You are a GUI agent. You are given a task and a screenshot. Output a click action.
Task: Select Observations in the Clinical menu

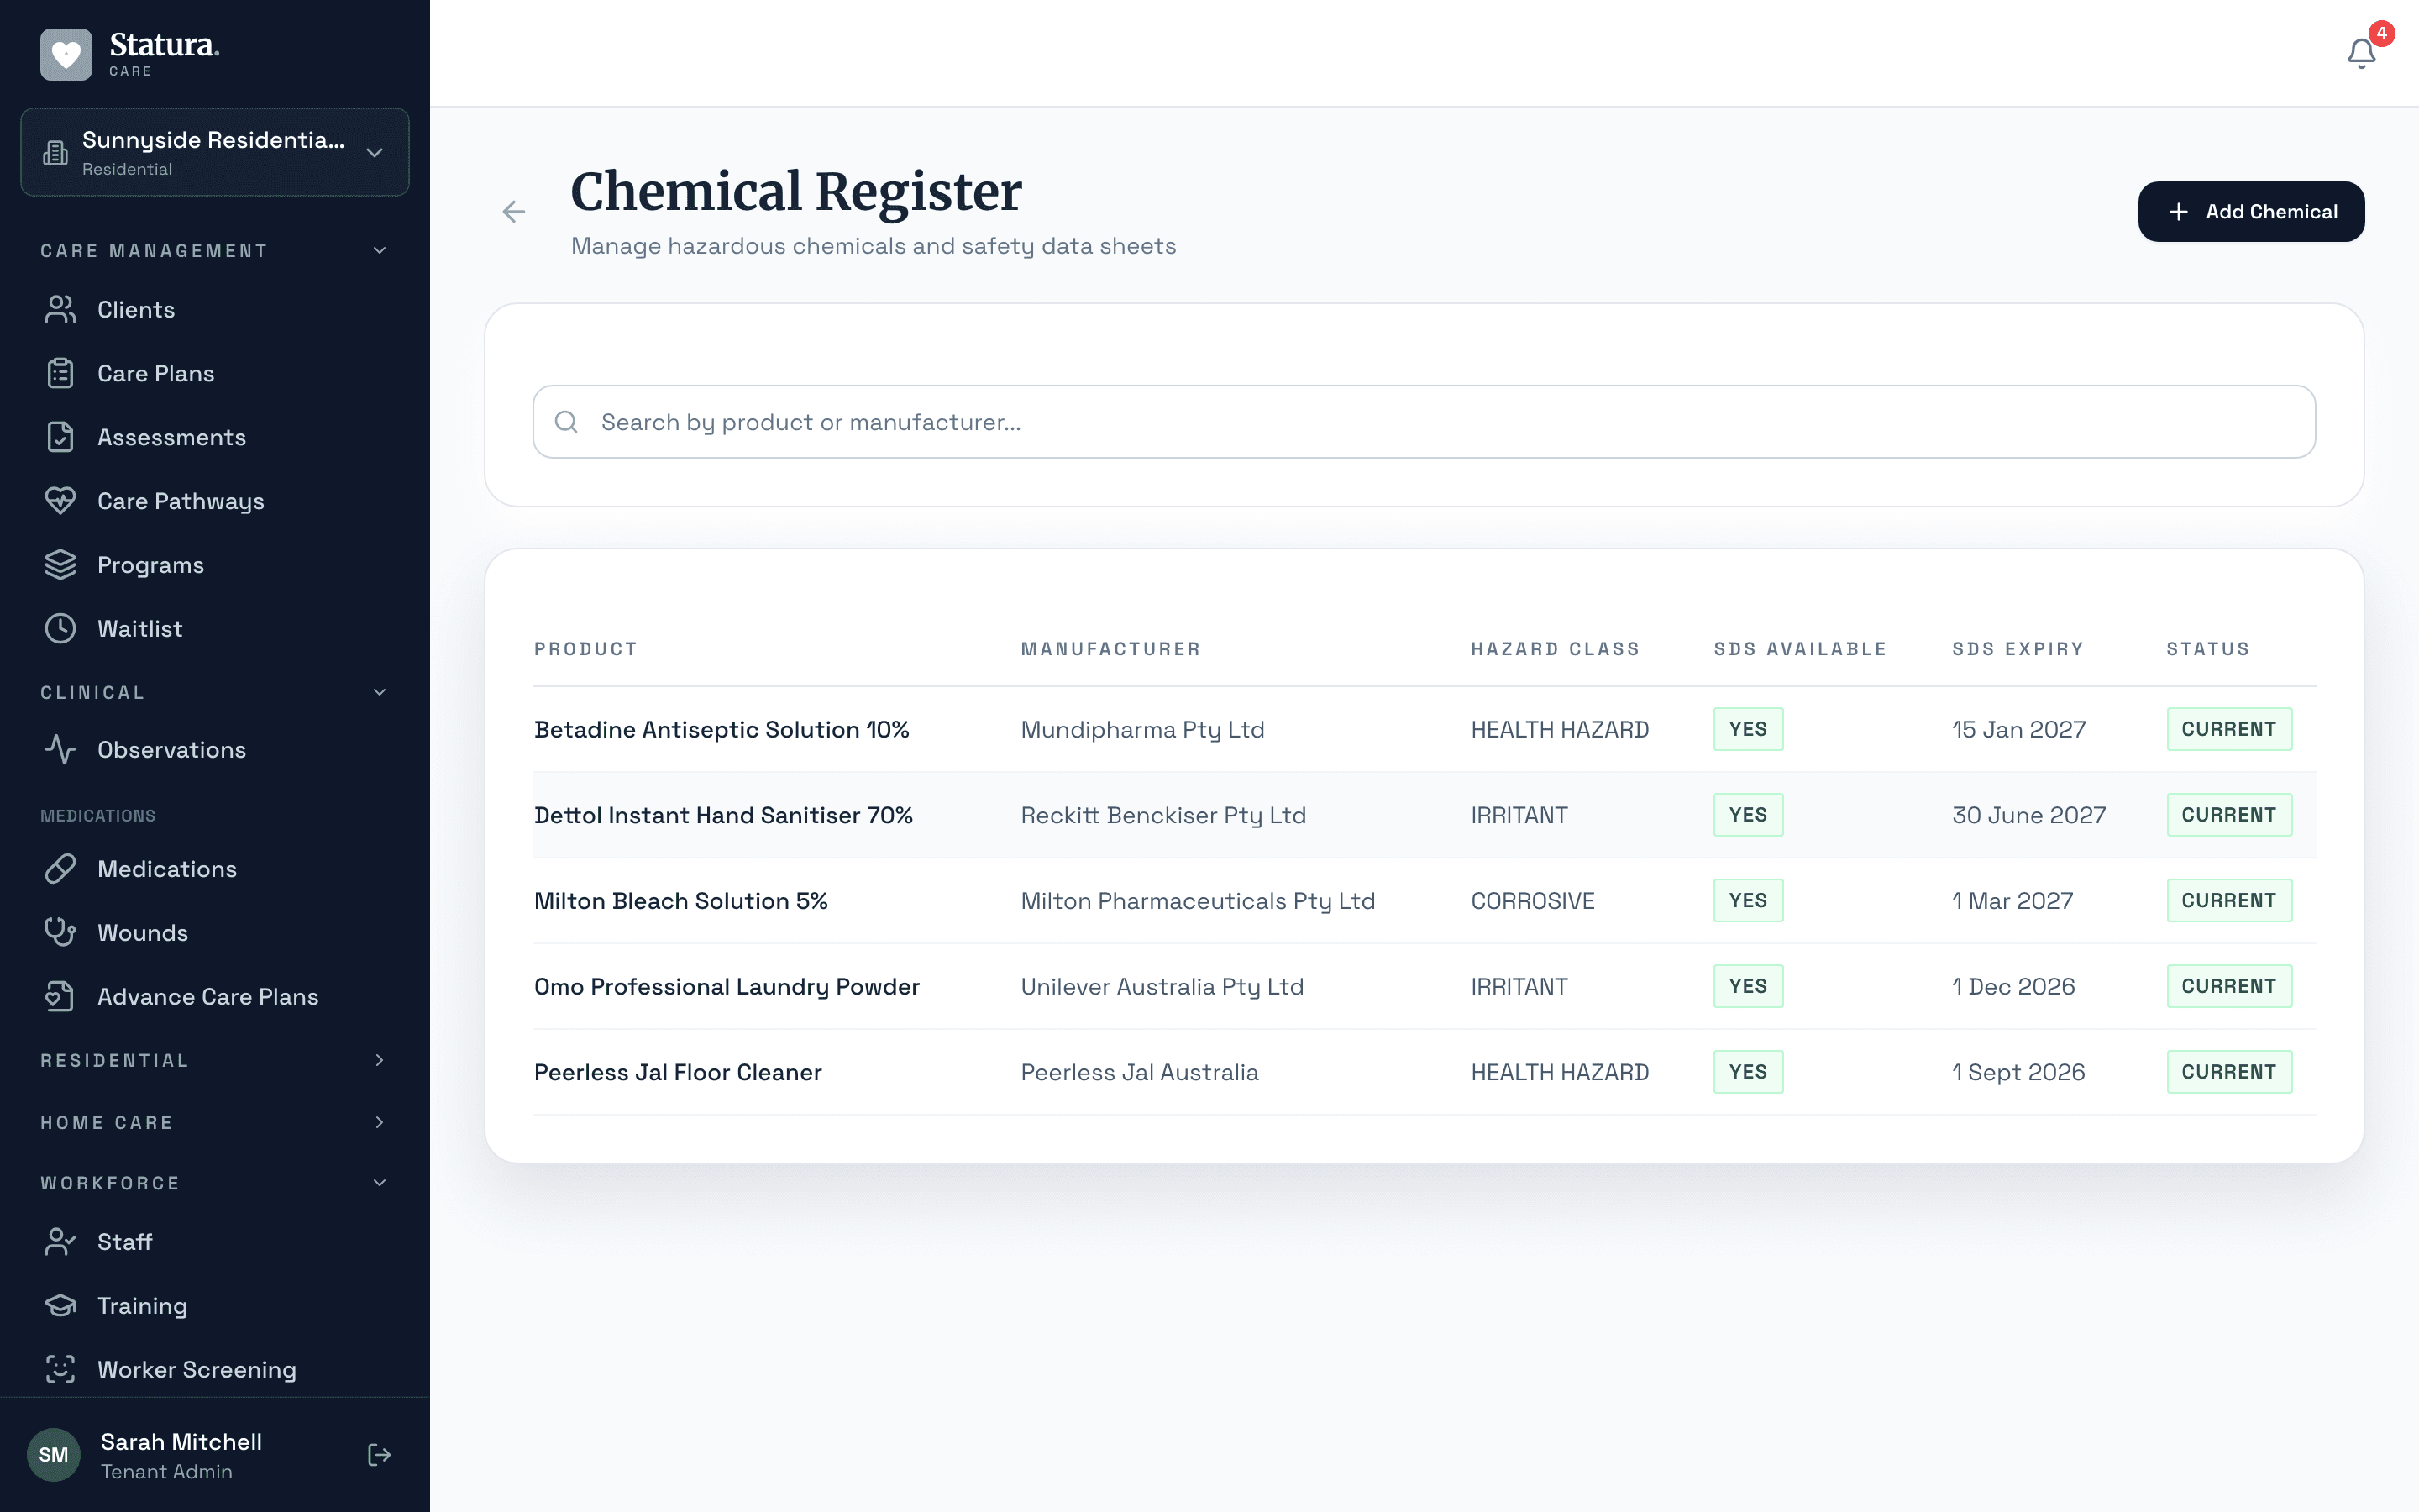pos(172,749)
